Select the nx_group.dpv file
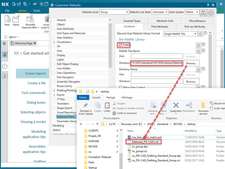The width and height of the screenshot is (225, 169). 140,146
